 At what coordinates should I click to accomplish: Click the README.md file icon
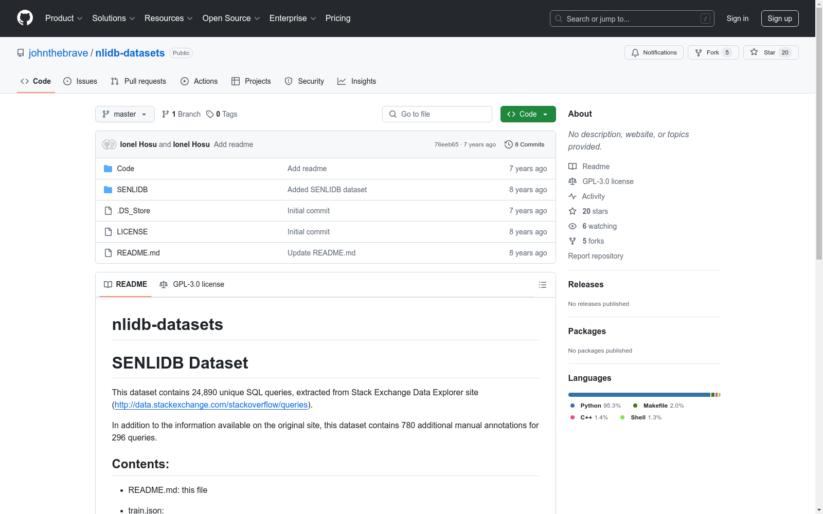tap(108, 253)
